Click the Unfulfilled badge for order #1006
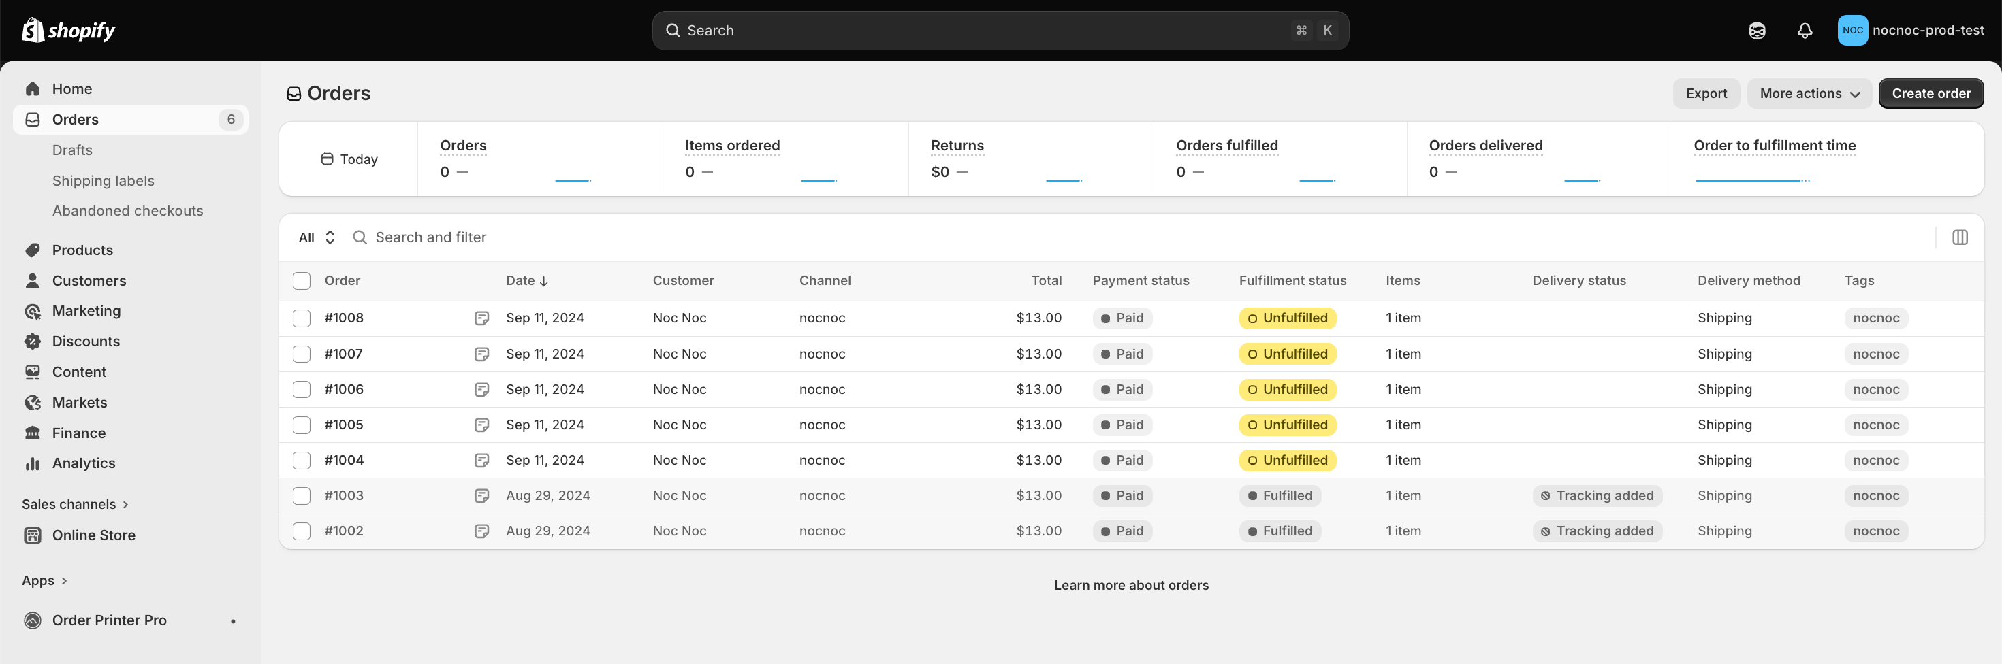The height and width of the screenshot is (664, 2002). 1287,389
